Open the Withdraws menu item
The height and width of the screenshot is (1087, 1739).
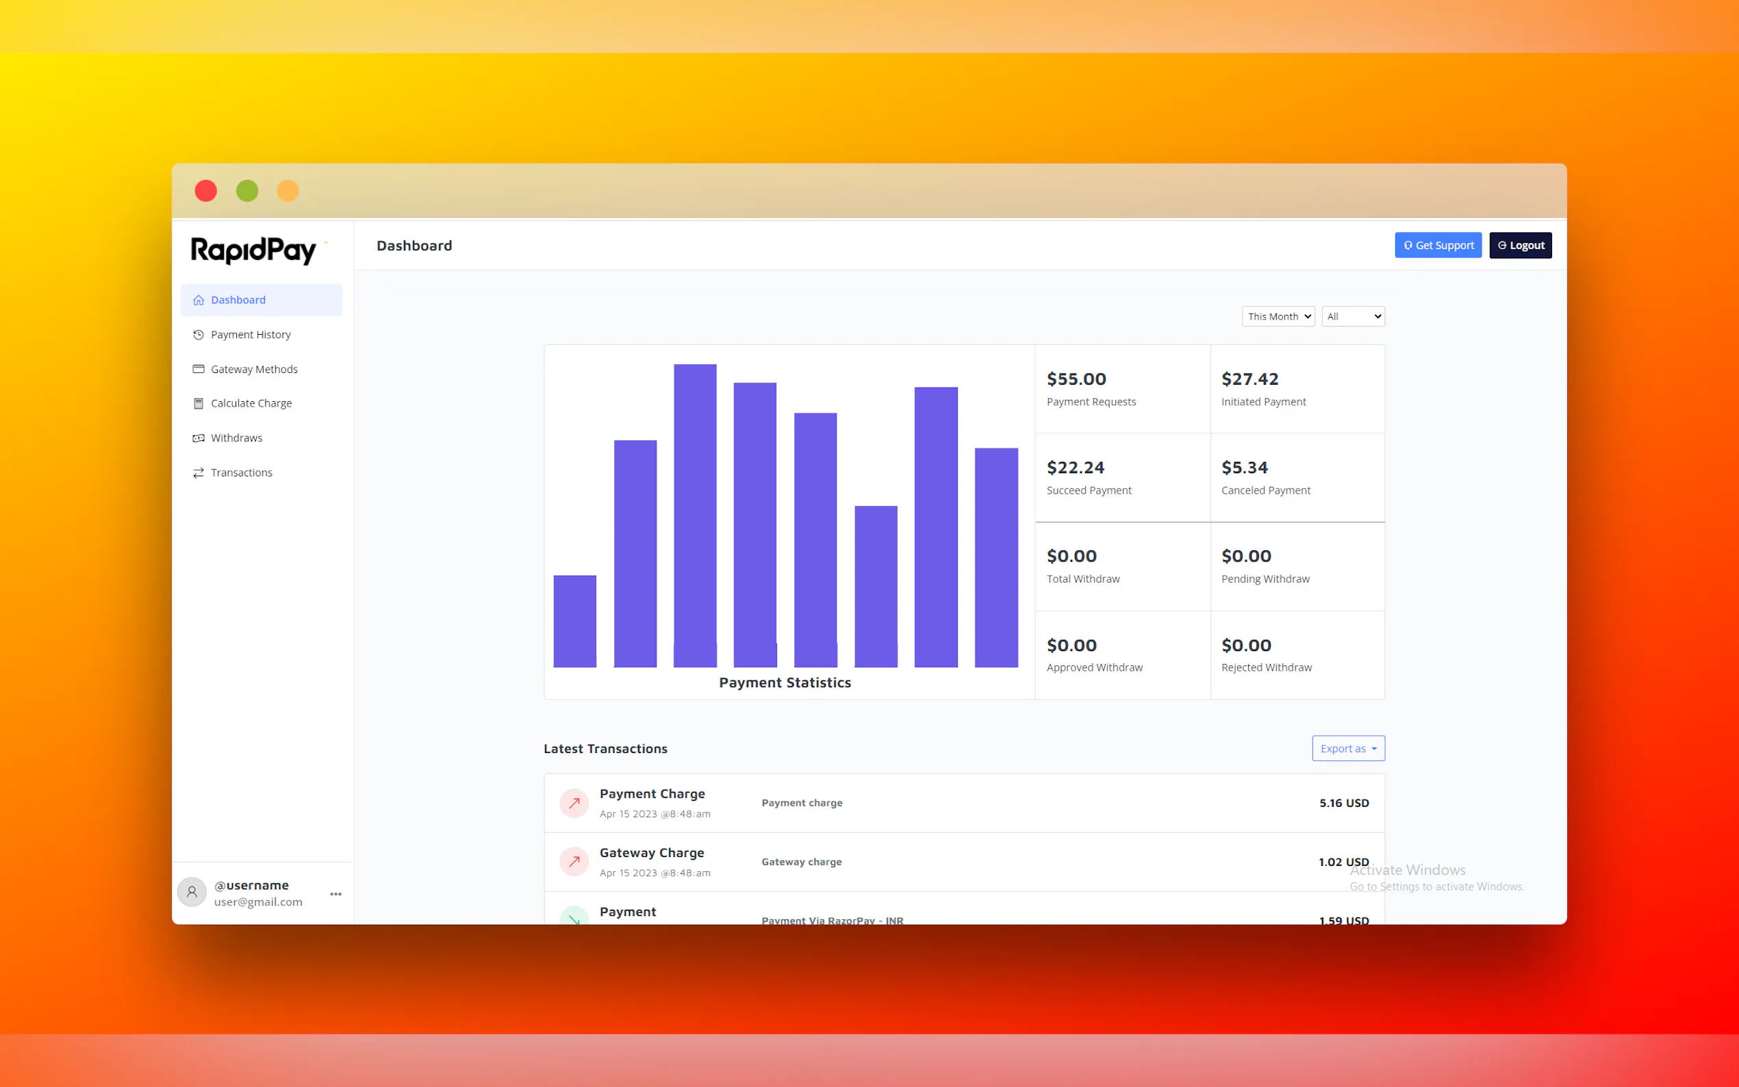tap(236, 438)
